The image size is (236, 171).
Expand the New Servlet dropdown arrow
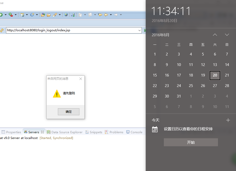point(37,15)
